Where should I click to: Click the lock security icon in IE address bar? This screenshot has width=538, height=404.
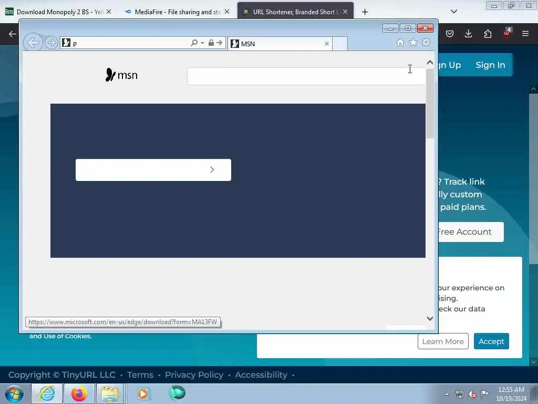point(211,43)
